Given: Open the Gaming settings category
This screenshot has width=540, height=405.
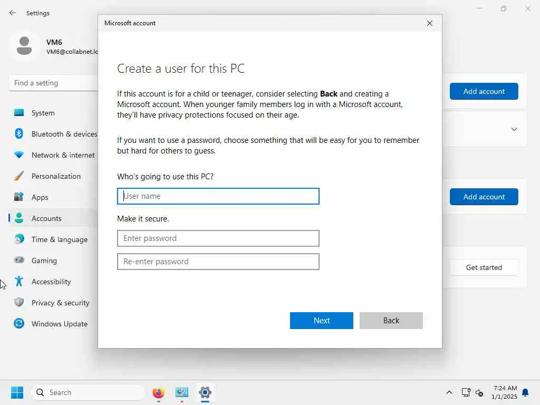Looking at the screenshot, I should pos(44,261).
